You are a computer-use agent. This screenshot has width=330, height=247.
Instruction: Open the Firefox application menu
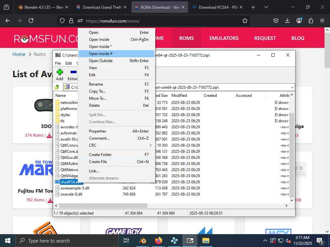[x=322, y=21]
